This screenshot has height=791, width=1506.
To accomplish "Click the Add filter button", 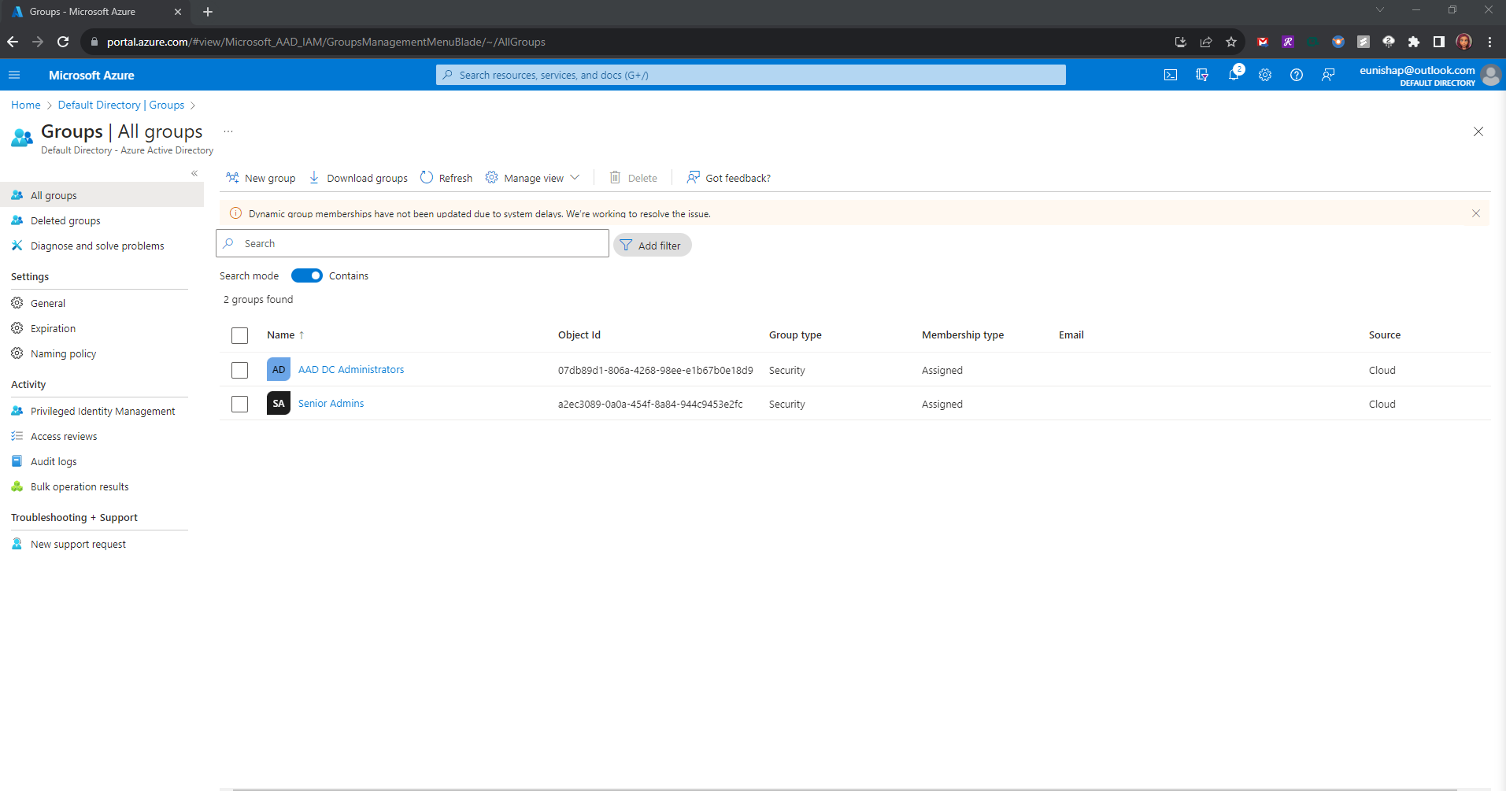I will point(652,246).
